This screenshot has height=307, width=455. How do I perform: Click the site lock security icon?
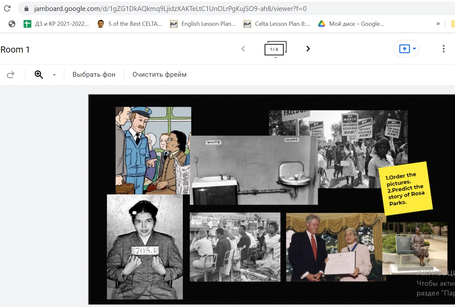[26, 9]
